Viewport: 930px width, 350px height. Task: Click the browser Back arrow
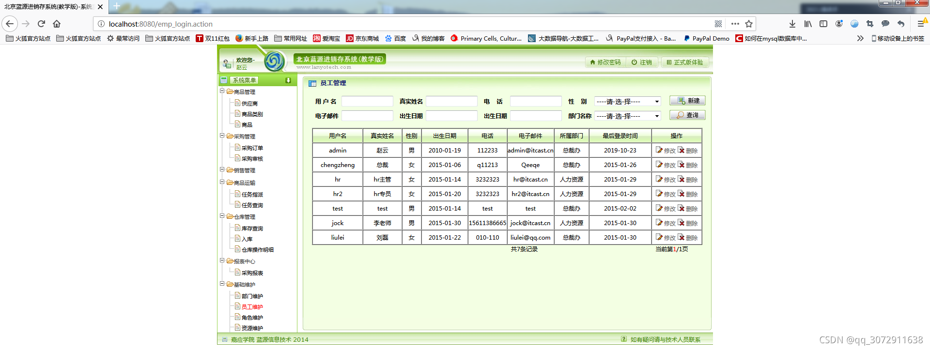click(x=10, y=24)
